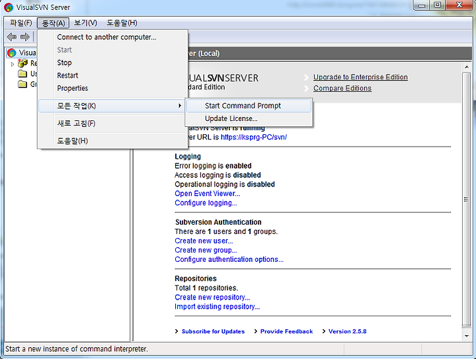
Task: Click Provide Feedback link
Action: 286,331
